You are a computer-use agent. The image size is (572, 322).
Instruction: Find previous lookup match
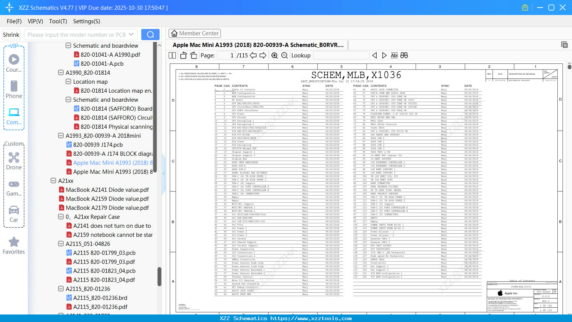tap(374, 56)
